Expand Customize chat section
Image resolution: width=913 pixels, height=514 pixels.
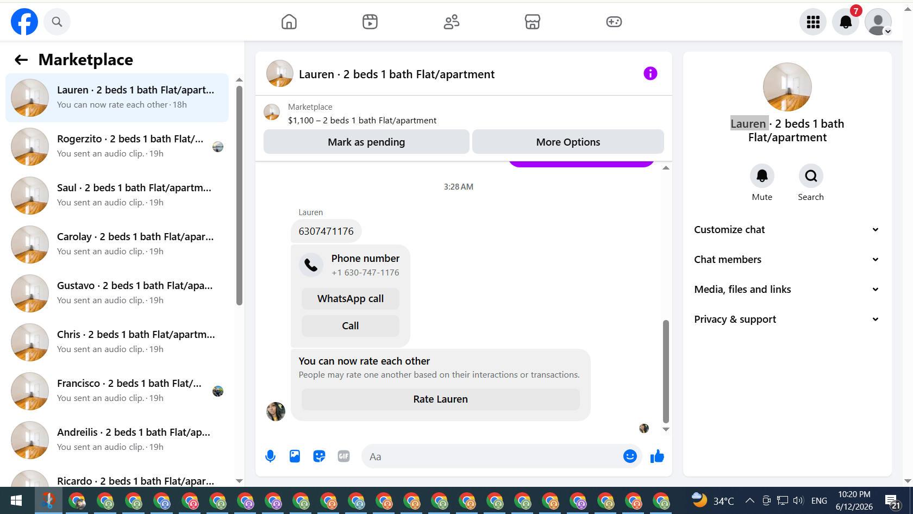point(787,229)
